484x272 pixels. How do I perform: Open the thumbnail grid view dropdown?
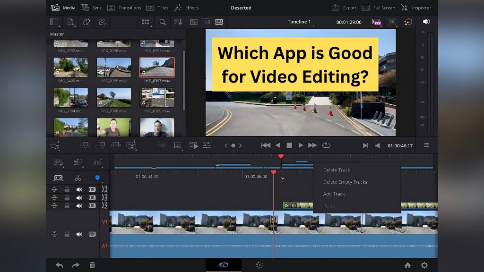146,22
